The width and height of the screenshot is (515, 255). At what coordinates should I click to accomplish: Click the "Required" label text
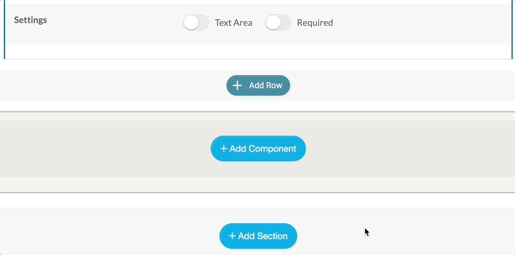pos(315,23)
